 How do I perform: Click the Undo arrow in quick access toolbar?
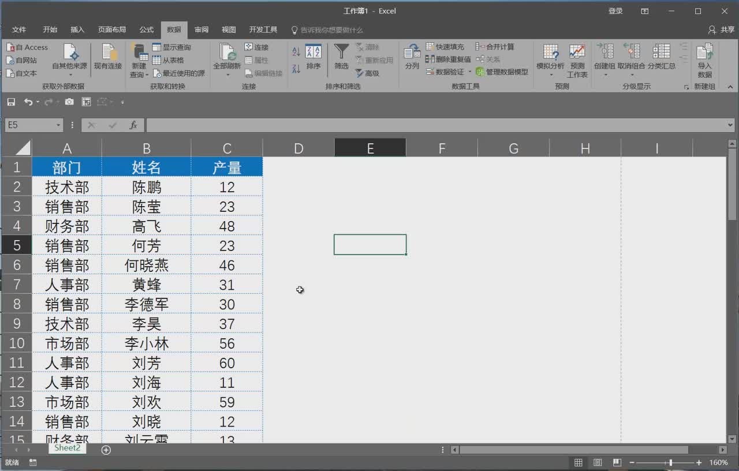[28, 102]
